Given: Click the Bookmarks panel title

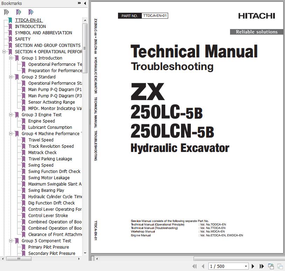Looking at the screenshot, I should [x=12, y=3].
